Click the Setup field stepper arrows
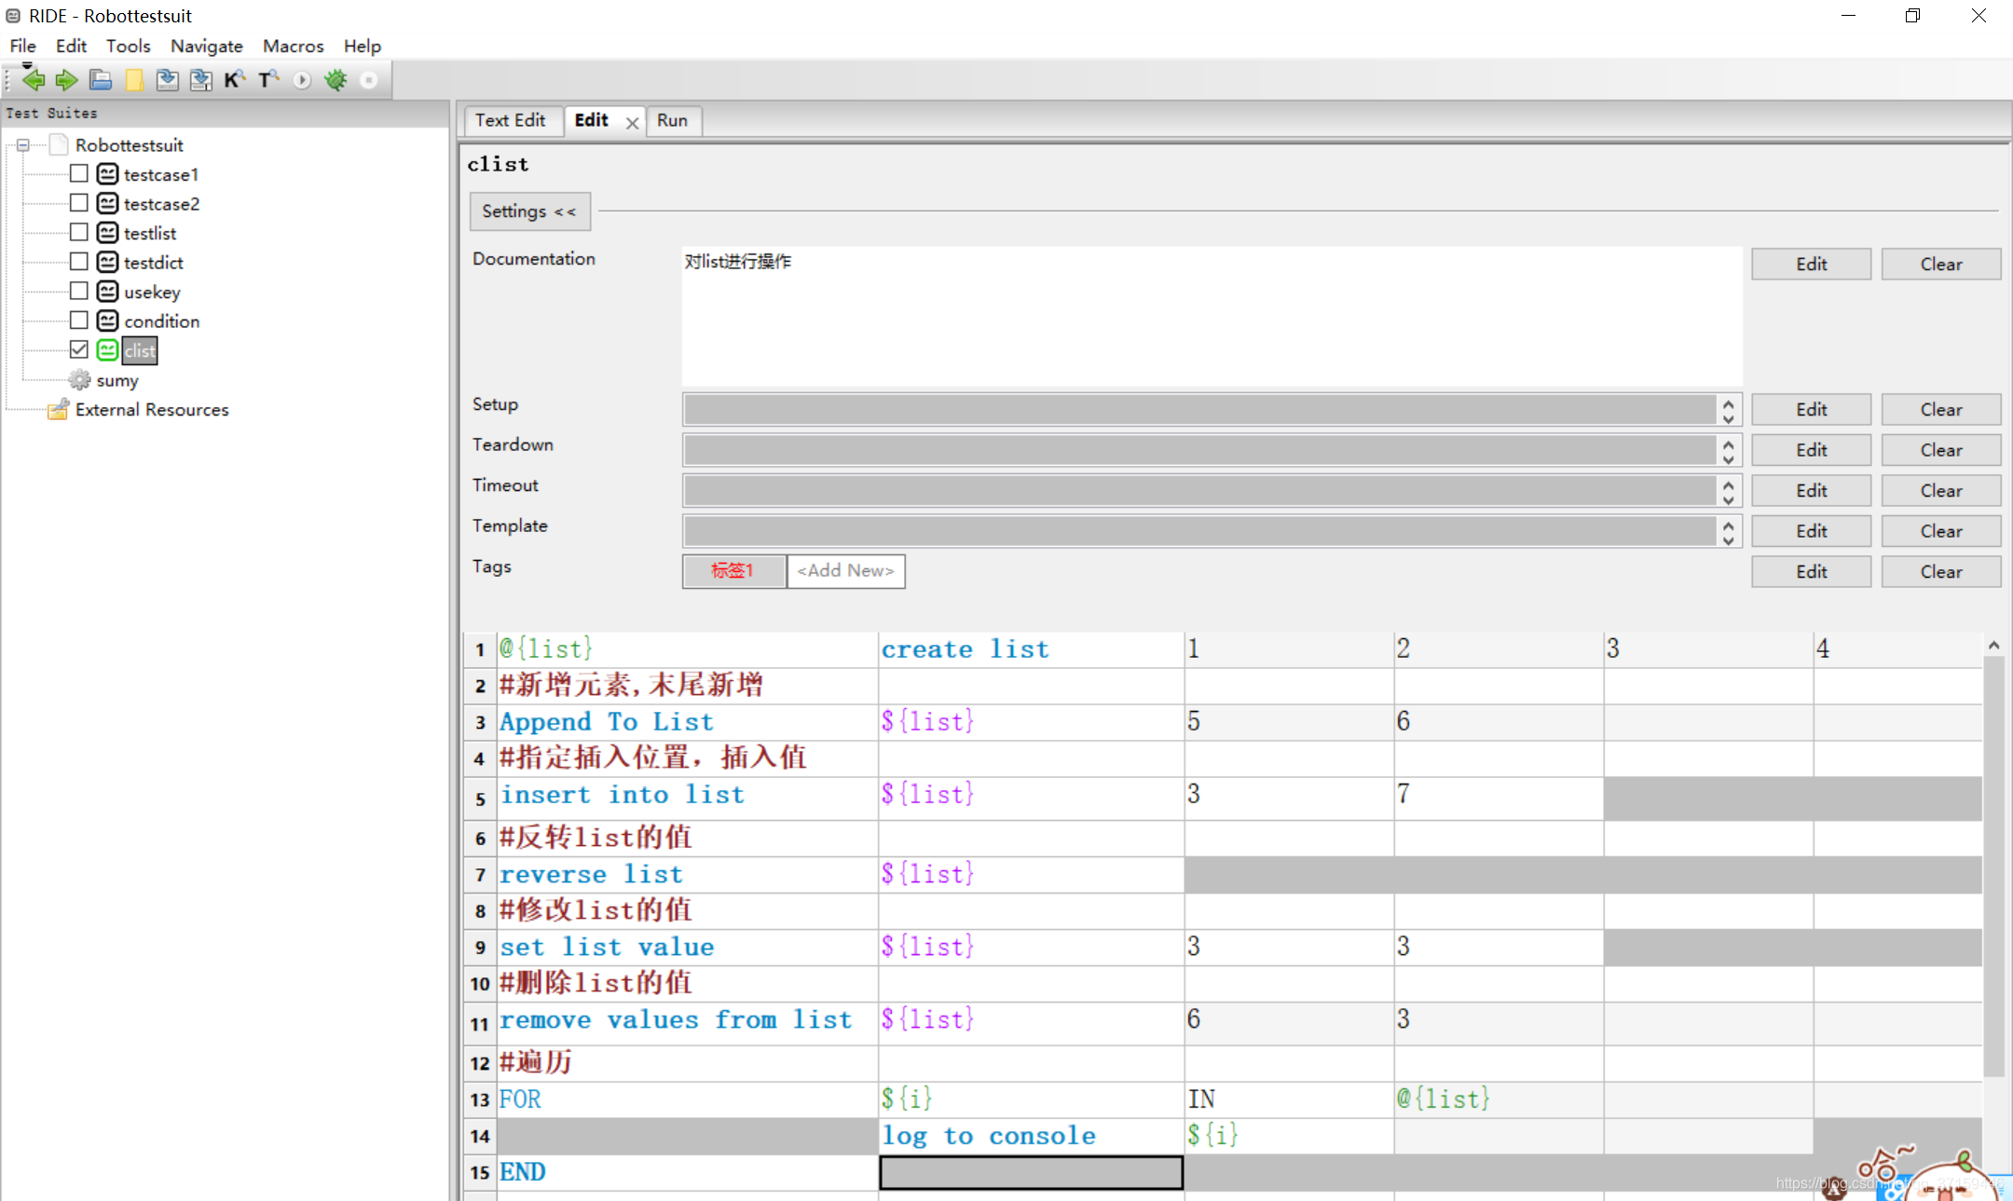 click(x=1728, y=410)
